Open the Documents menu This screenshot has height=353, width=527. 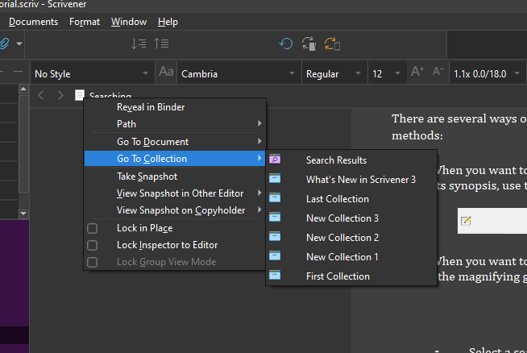(x=33, y=22)
